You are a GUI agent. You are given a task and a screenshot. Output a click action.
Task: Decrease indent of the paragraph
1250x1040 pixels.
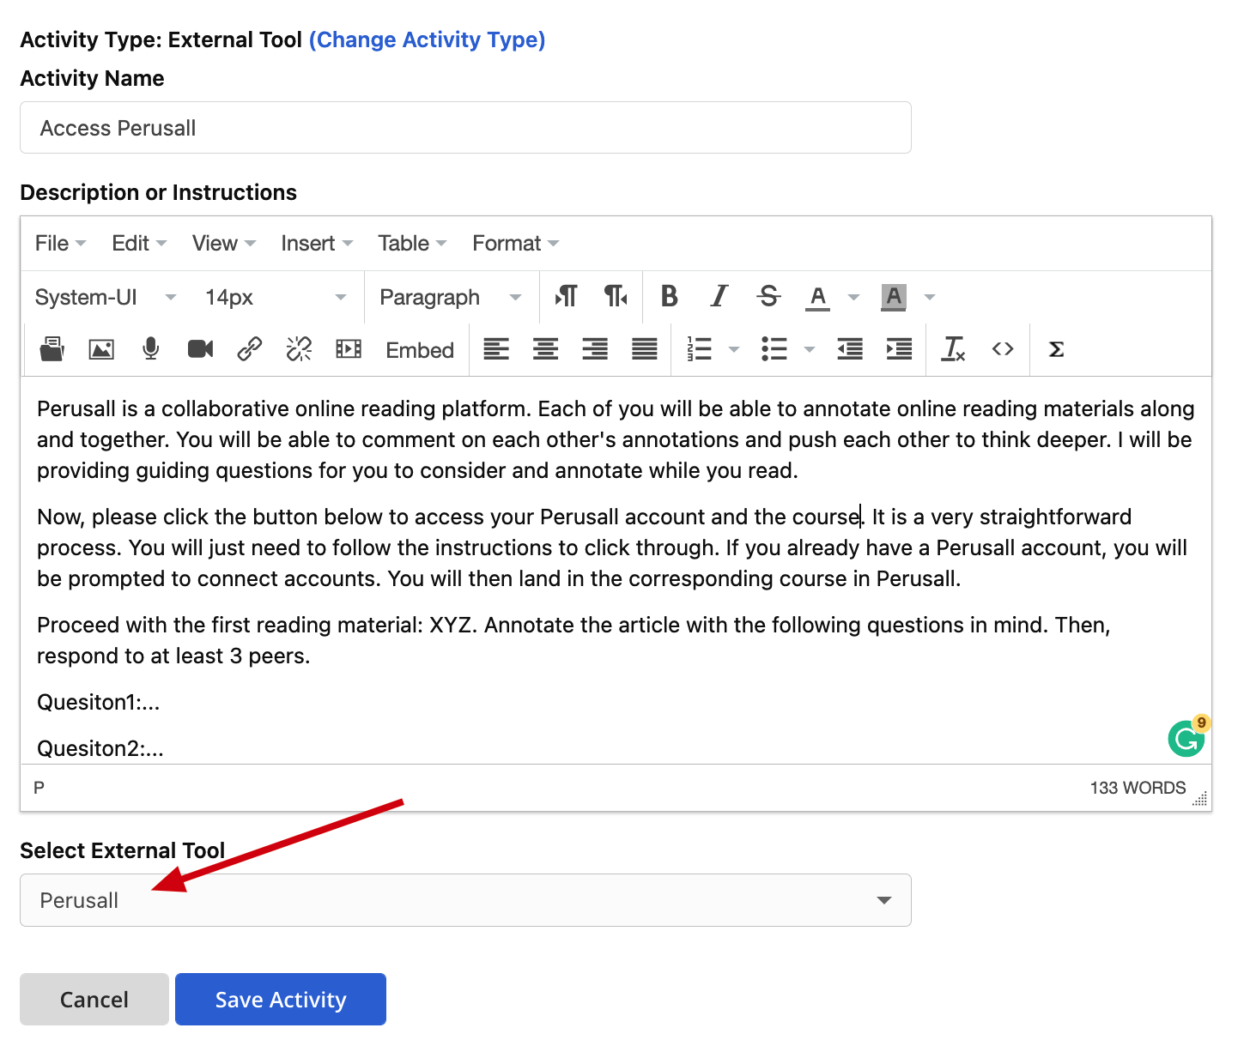point(850,349)
